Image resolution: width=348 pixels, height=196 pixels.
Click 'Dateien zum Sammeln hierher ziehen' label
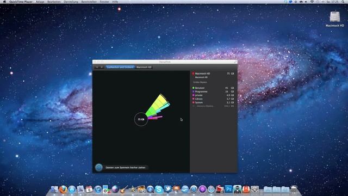pos(126,168)
